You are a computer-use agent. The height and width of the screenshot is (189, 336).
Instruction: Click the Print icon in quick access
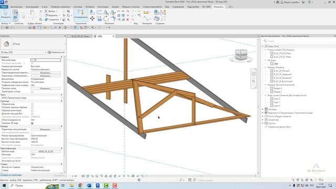point(30,27)
